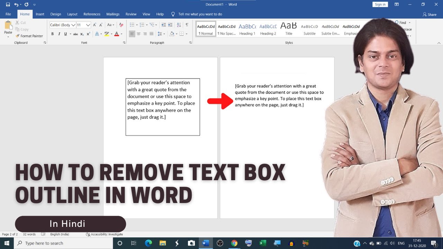Viewport: 443px width, 249px height.
Task: Expand Paste options dropdown arrow
Action: pyautogui.click(x=8, y=37)
